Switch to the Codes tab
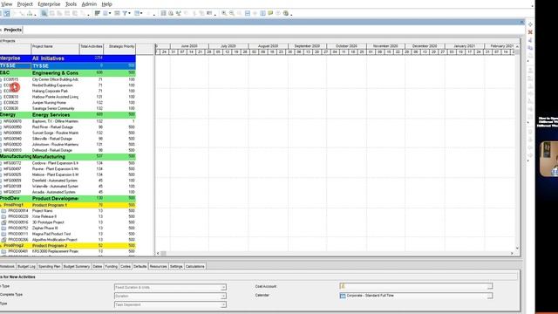The width and height of the screenshot is (558, 314). [126, 266]
